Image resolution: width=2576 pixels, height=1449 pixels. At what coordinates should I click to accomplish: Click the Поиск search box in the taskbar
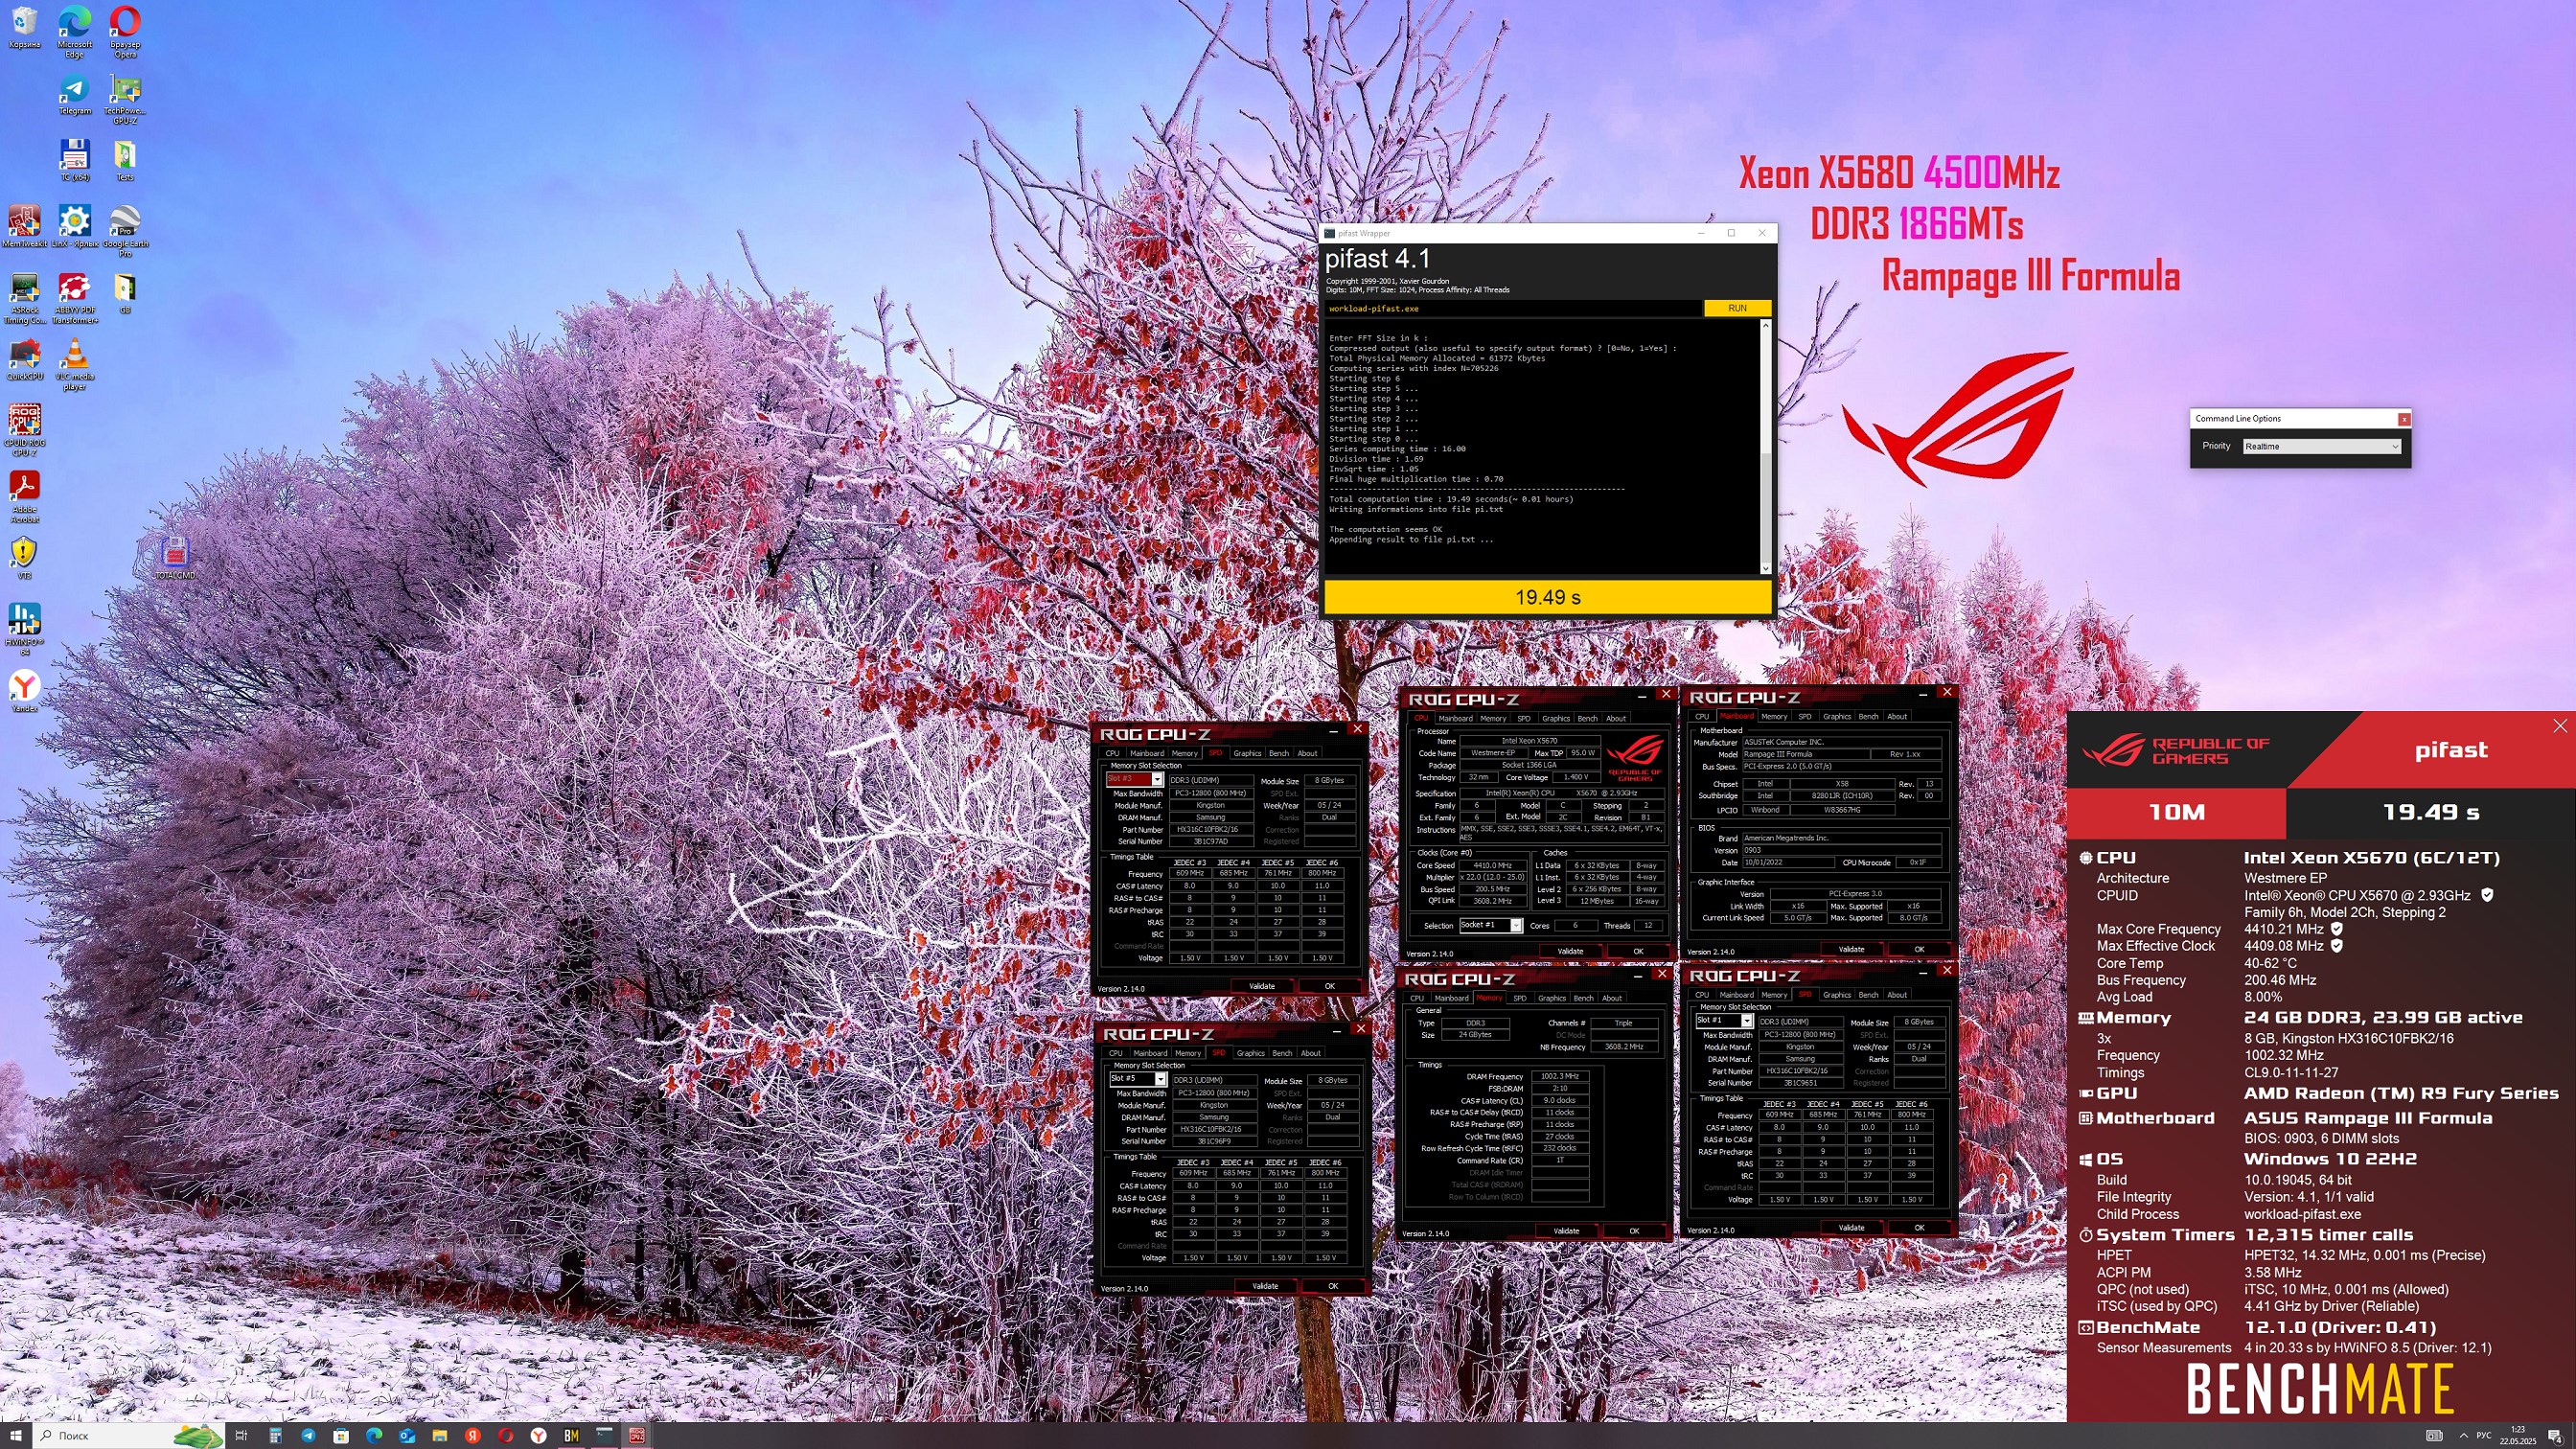(128, 1435)
